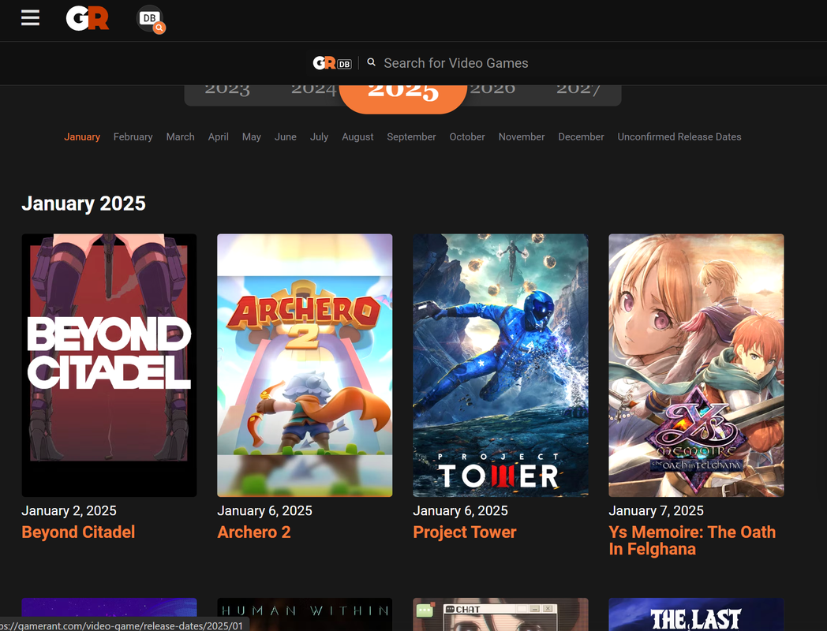Open the Project Tower cover art
The height and width of the screenshot is (631, 827).
click(x=500, y=365)
